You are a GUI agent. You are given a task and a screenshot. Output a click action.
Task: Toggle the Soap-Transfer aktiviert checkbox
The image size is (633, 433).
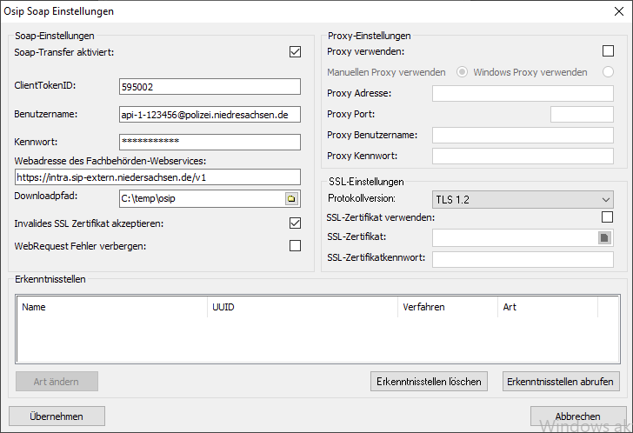(295, 52)
